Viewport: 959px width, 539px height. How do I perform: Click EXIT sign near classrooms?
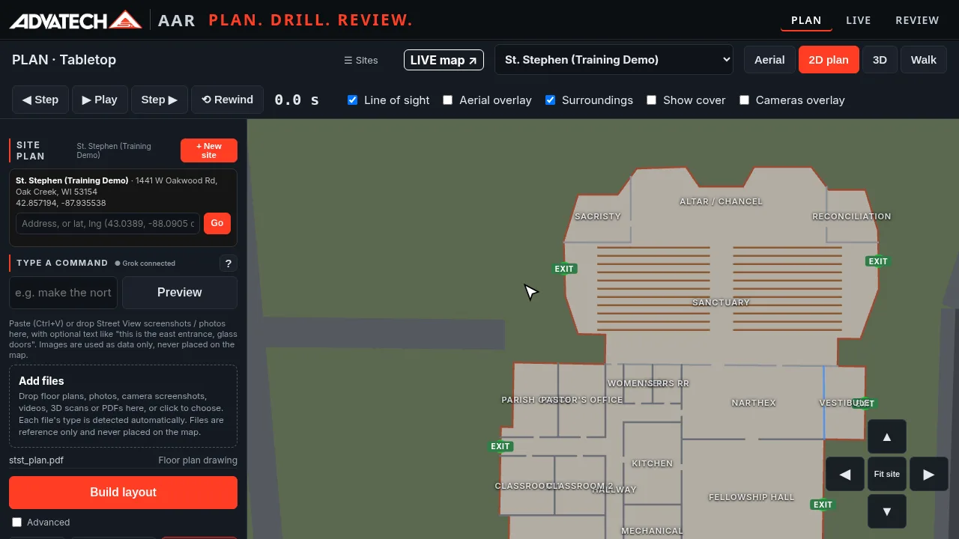coord(500,446)
